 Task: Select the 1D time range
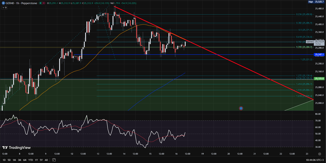[x=4, y=160]
